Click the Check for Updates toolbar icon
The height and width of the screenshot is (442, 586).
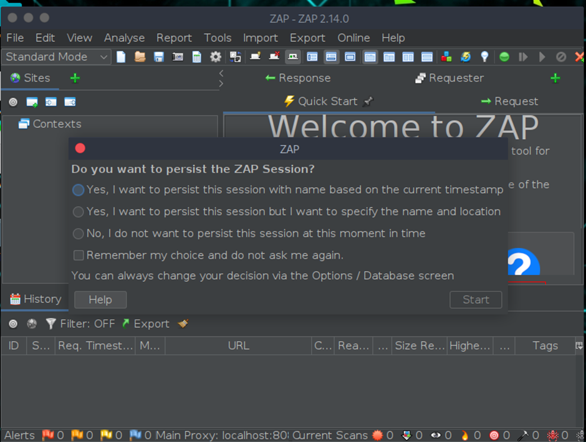(x=466, y=57)
